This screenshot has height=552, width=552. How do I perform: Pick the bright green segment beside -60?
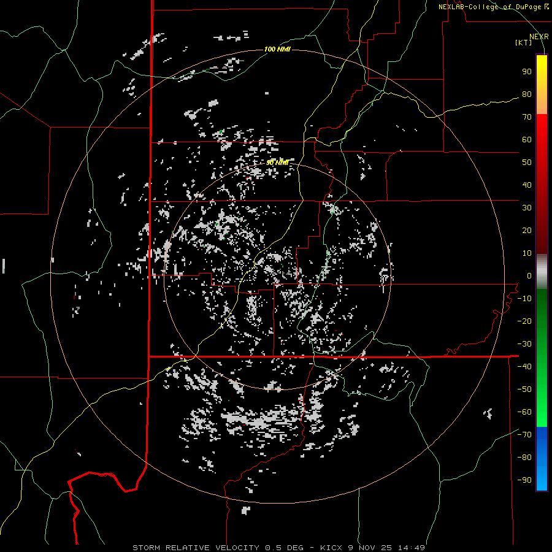click(542, 412)
